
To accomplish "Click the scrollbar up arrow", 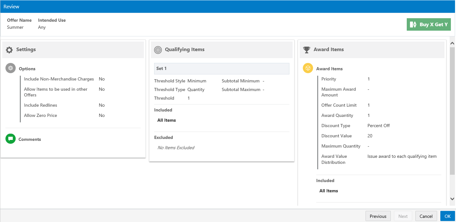I will 452,43.
